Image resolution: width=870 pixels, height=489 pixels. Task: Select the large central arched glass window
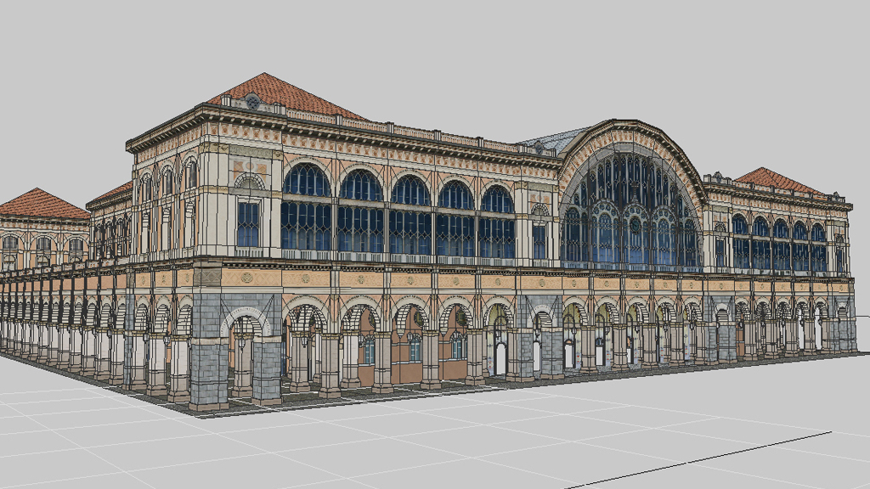point(630,211)
